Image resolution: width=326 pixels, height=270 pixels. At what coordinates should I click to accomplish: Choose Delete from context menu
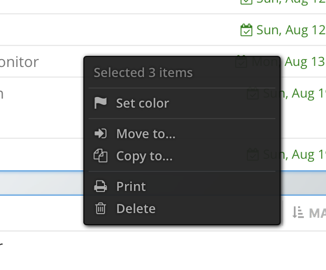coord(182,208)
